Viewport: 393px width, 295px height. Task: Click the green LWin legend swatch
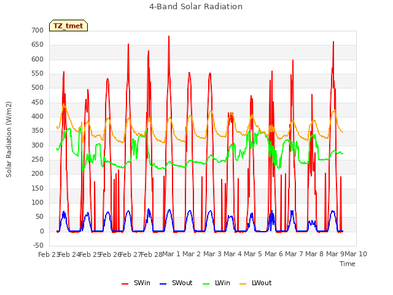[x=206, y=284]
